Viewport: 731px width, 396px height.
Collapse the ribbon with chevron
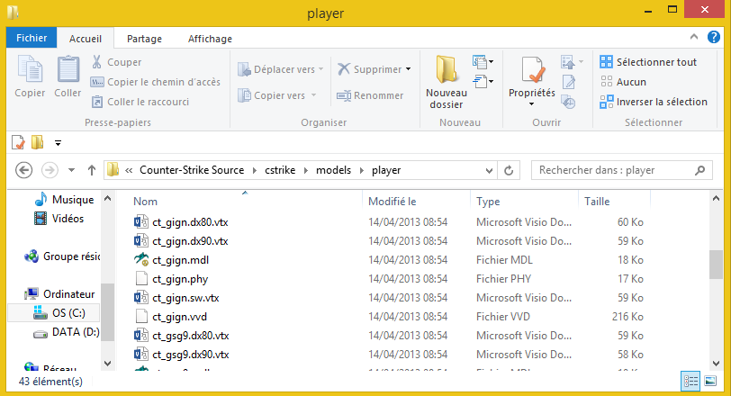(x=694, y=37)
